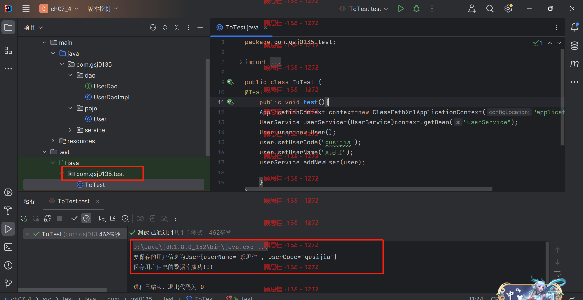
Task: Close the ToTest.test run tab
Action: click(x=97, y=201)
